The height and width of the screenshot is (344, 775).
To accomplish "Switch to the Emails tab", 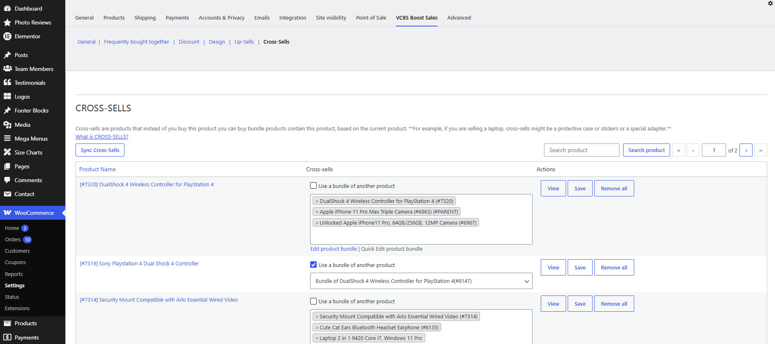I will (262, 18).
